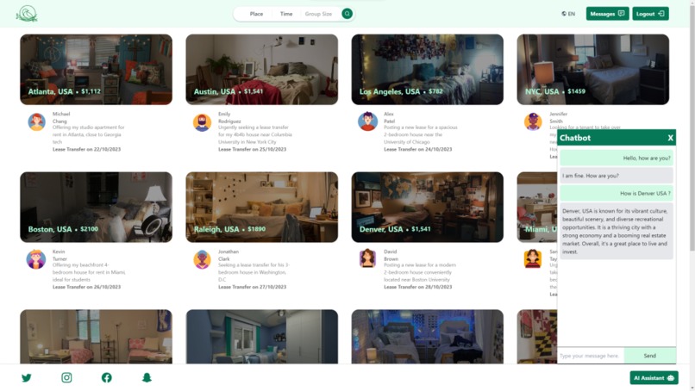Click Jonathan Clark's avatar
Viewport: 695px width, 391px height.
(x=202, y=259)
